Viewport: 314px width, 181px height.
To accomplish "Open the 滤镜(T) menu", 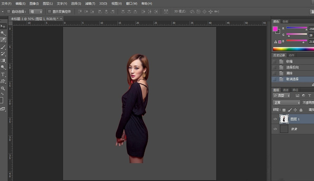I will click(x=90, y=3).
